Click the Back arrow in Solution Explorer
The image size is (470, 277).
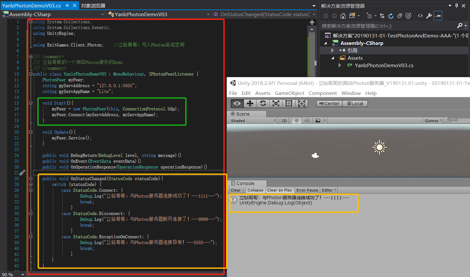326,15
